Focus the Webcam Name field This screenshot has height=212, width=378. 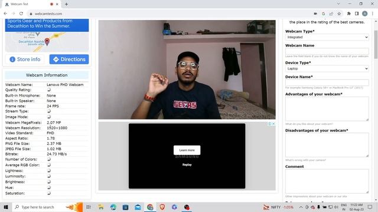pyautogui.click(x=327, y=51)
